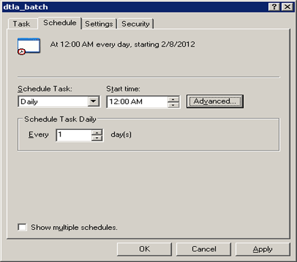Click inside the Start time field
This screenshot has height=262, width=297.
(137, 102)
